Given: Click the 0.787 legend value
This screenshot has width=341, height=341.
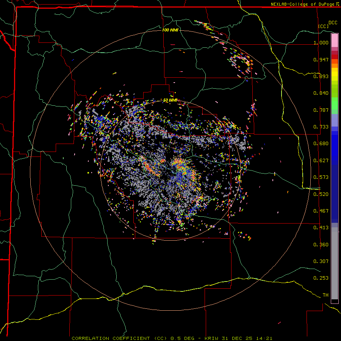Looking at the screenshot, I should [321, 110].
